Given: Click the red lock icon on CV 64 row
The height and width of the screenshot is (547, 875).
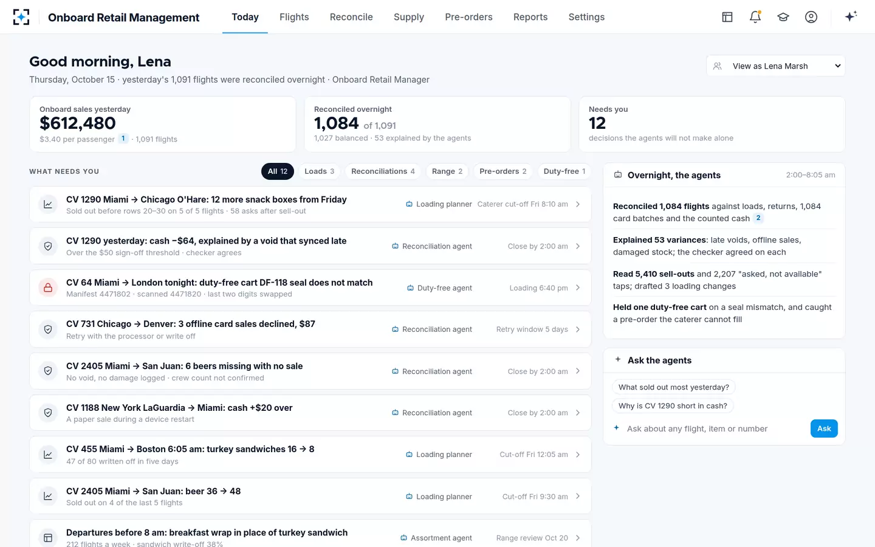Looking at the screenshot, I should pos(48,287).
